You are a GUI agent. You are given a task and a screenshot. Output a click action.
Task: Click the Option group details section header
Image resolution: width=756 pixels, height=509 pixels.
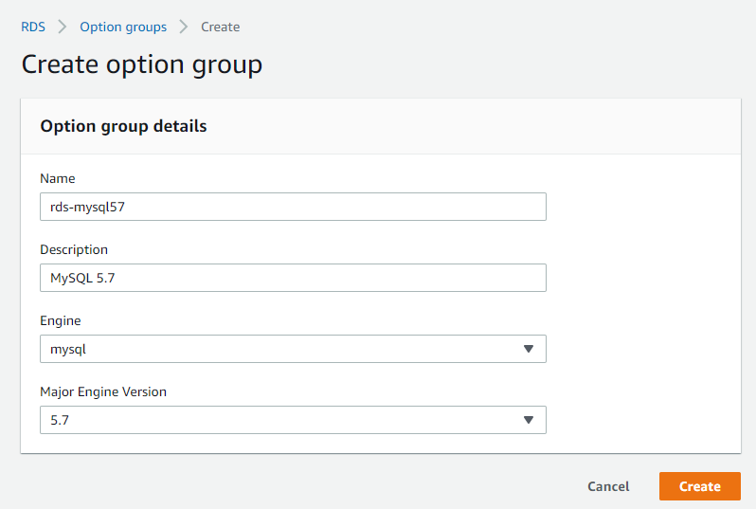[123, 126]
